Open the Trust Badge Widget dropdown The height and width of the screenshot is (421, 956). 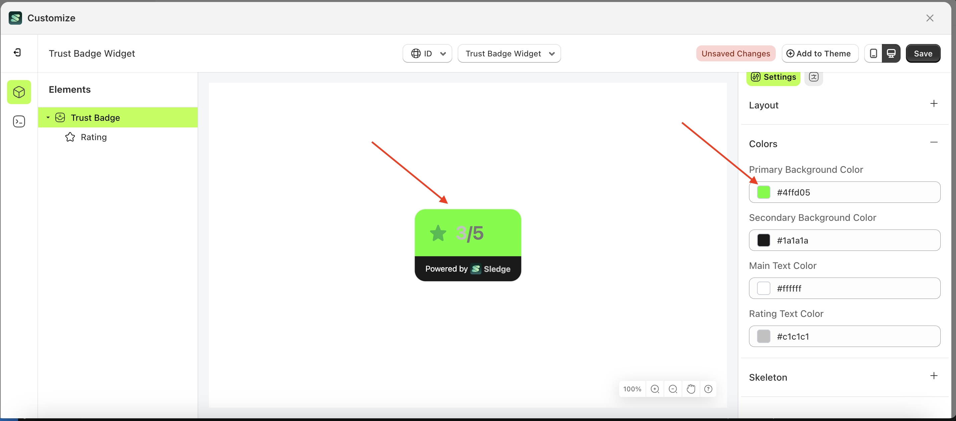(509, 53)
